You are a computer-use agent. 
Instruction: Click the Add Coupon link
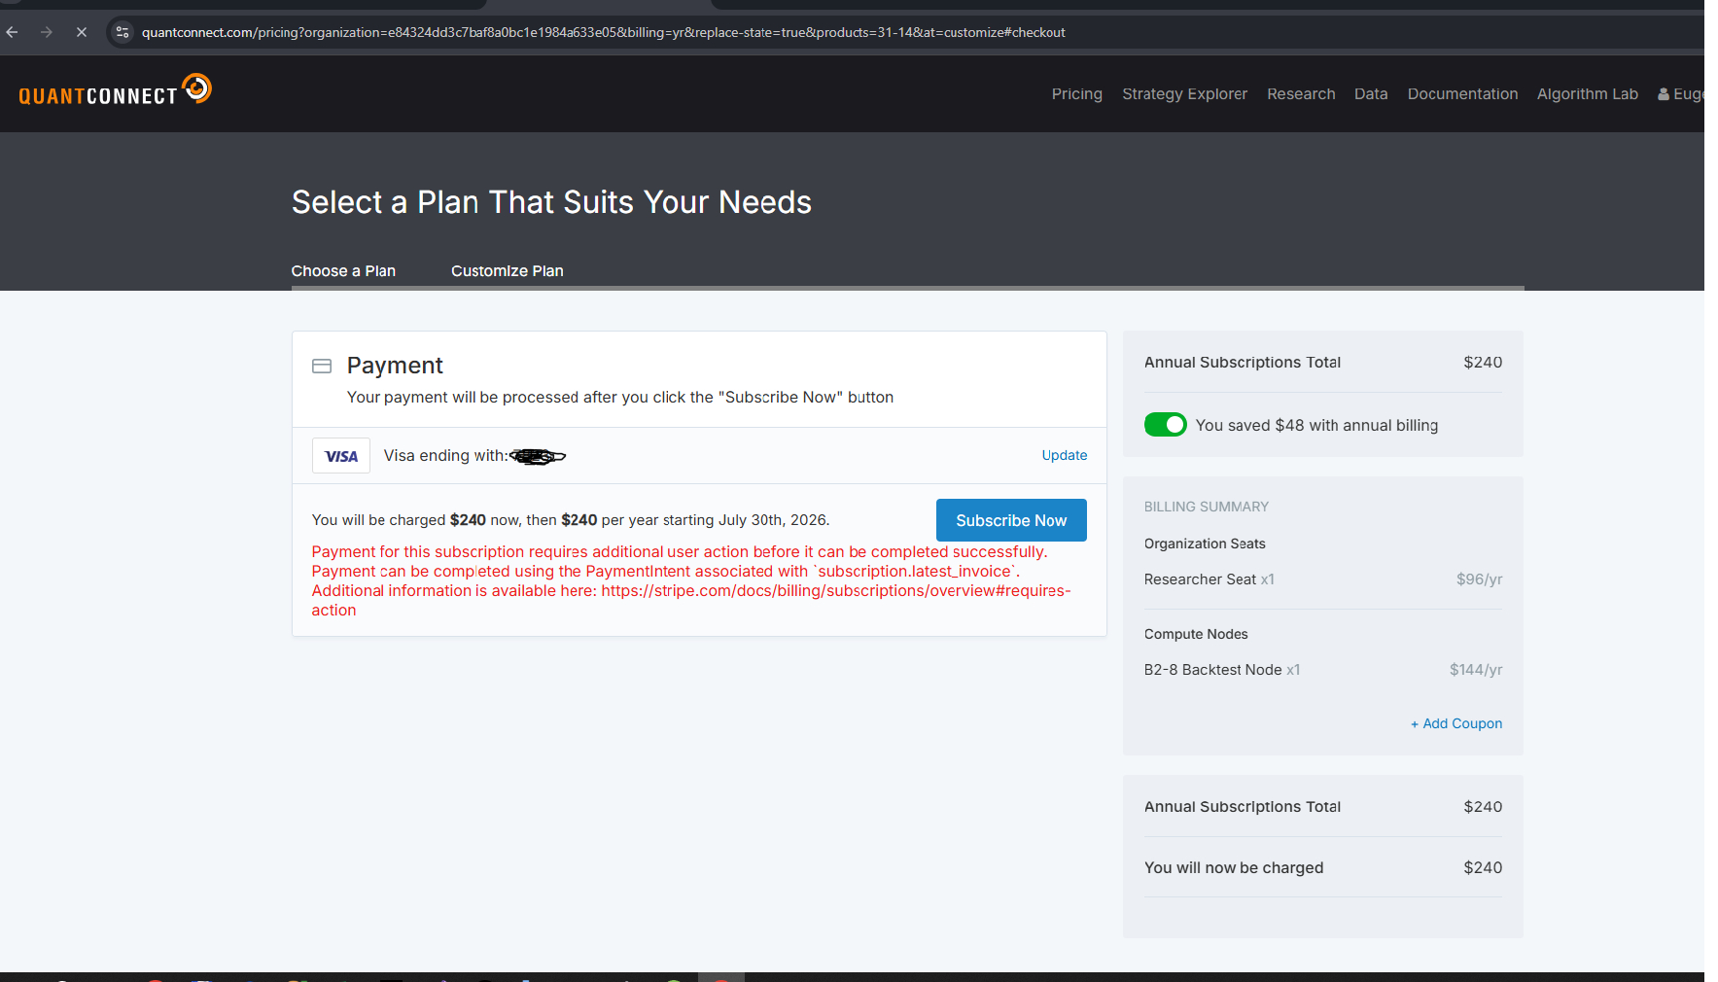click(1456, 723)
